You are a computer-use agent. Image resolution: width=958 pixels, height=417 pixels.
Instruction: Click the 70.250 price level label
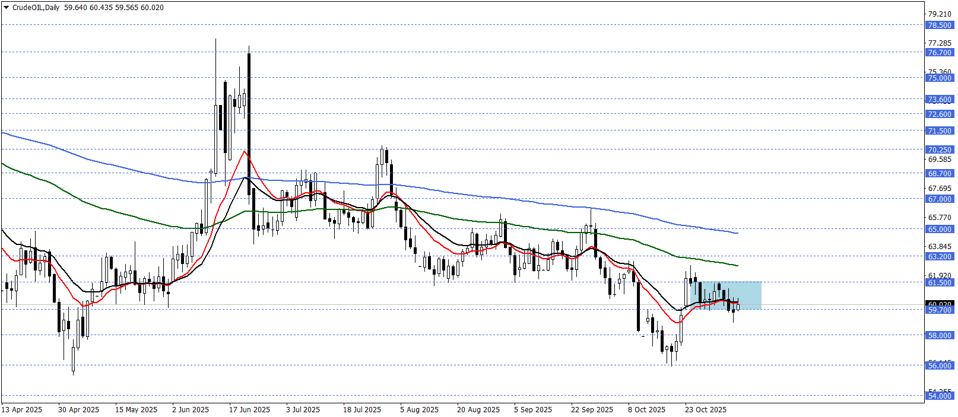(x=940, y=150)
